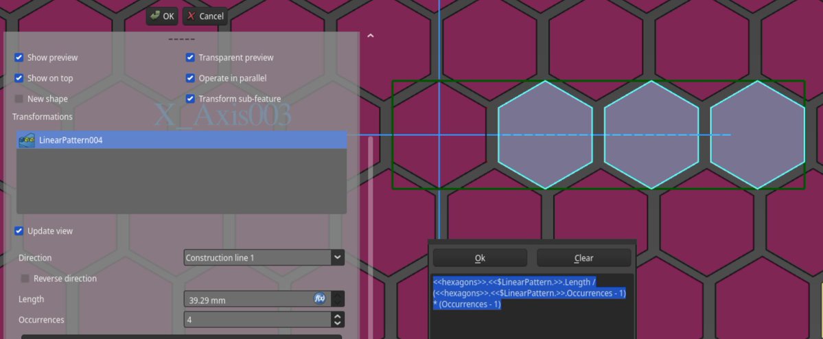Toggle Show on top checkbox
823x339 pixels.
coord(19,78)
